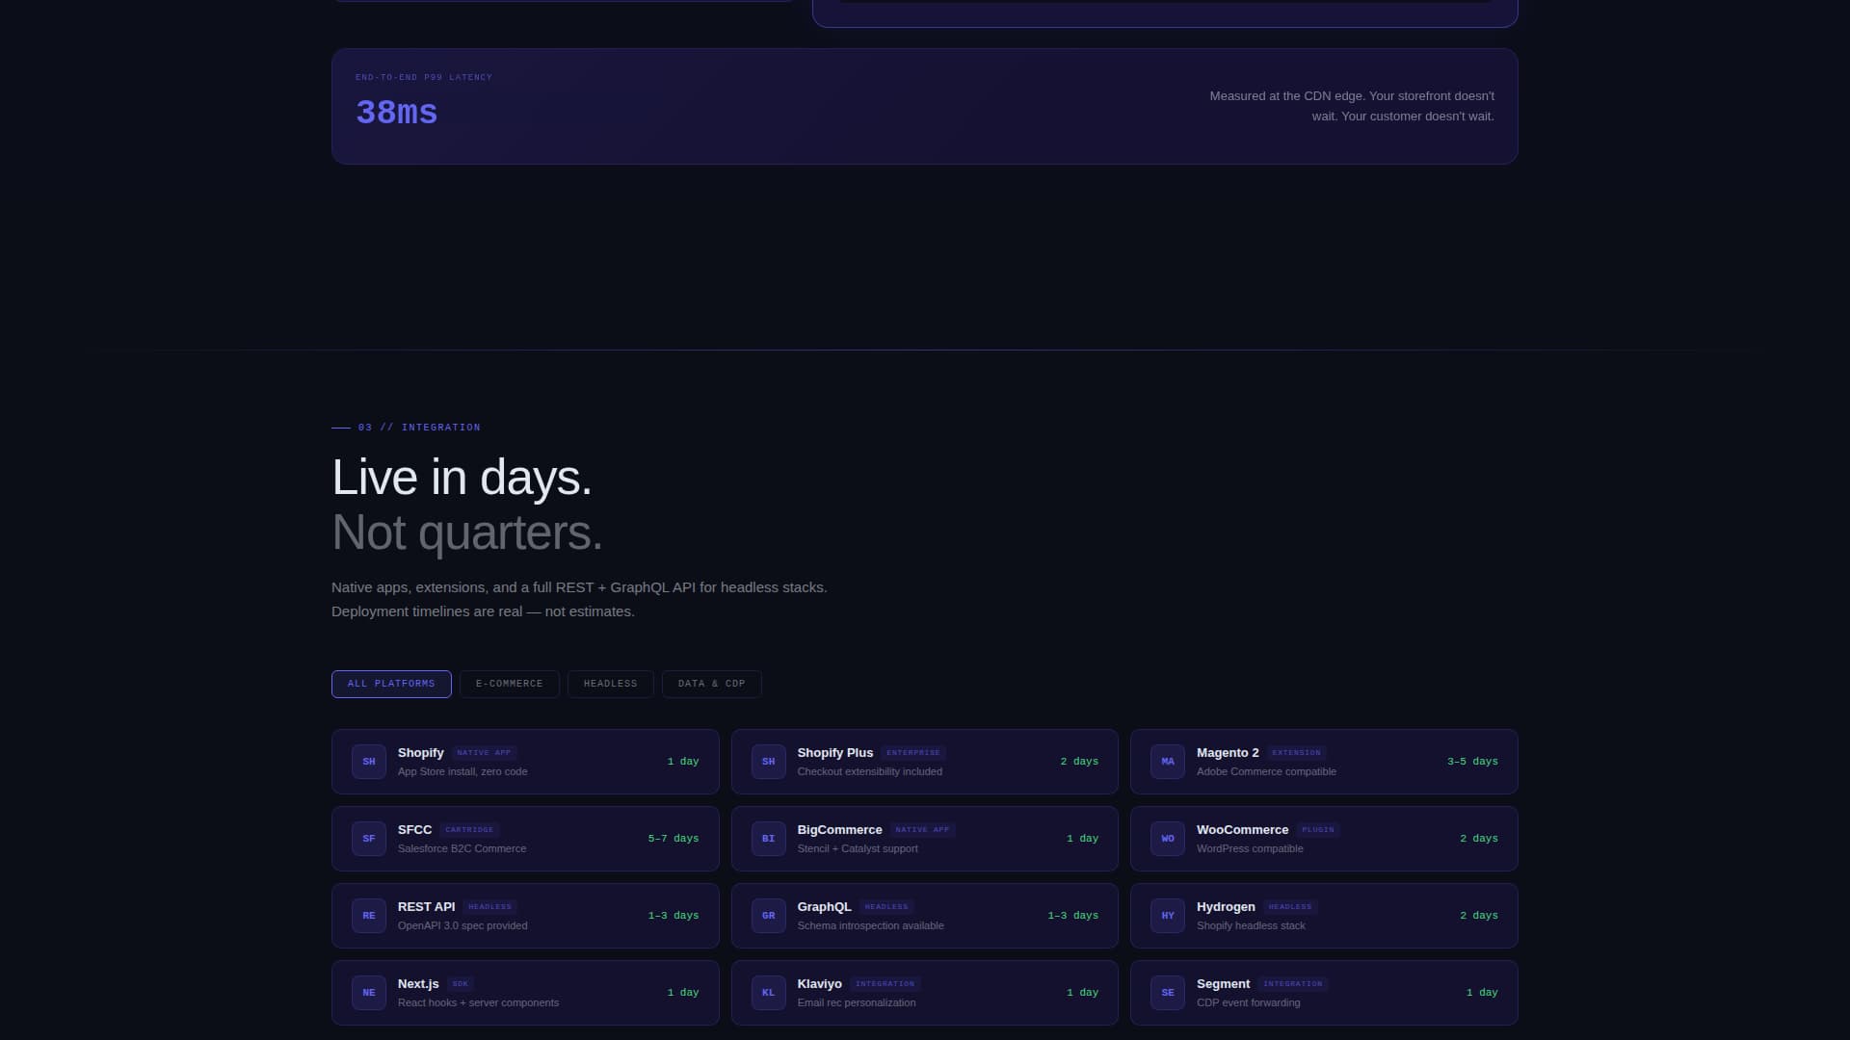Filter integrations by E-Commerce
The height and width of the screenshot is (1040, 1850).
510,684
